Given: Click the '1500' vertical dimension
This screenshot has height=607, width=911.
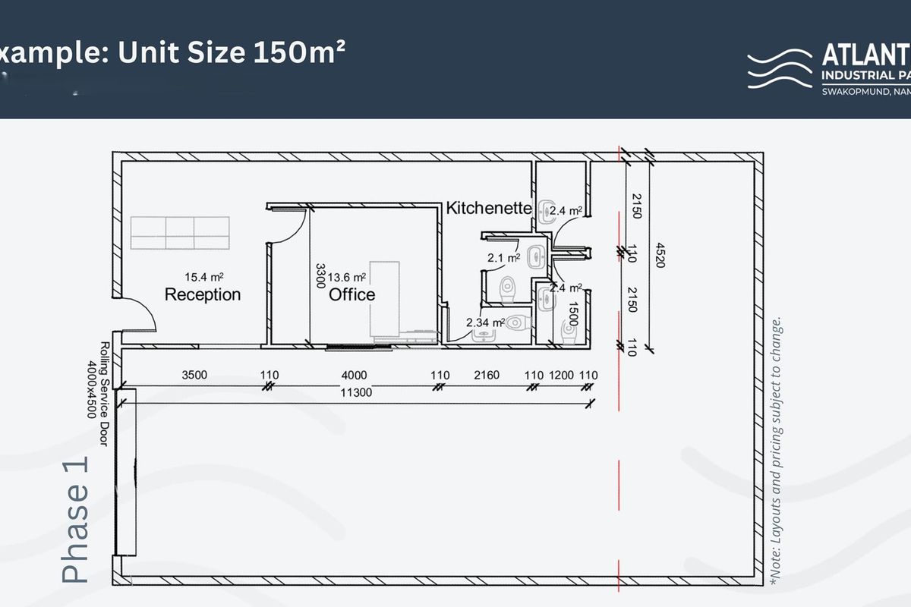Looking at the screenshot, I should coord(573,313).
